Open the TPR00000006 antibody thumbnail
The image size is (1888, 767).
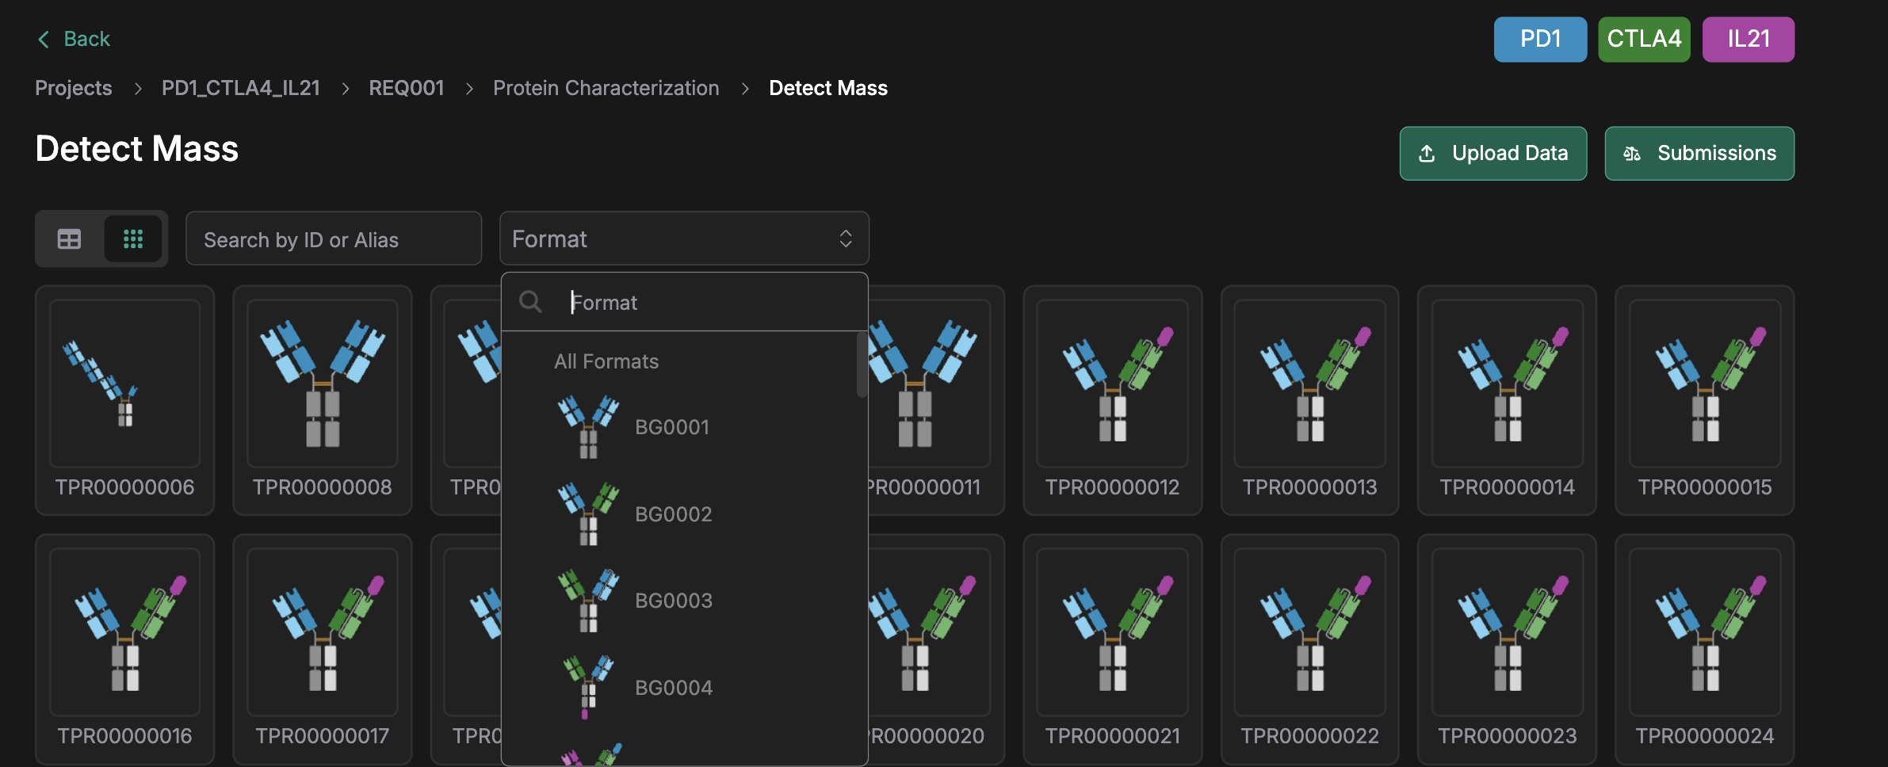coord(125,383)
